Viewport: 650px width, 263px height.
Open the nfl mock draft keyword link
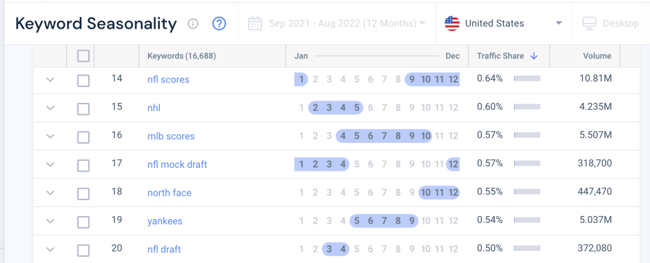pyautogui.click(x=177, y=165)
